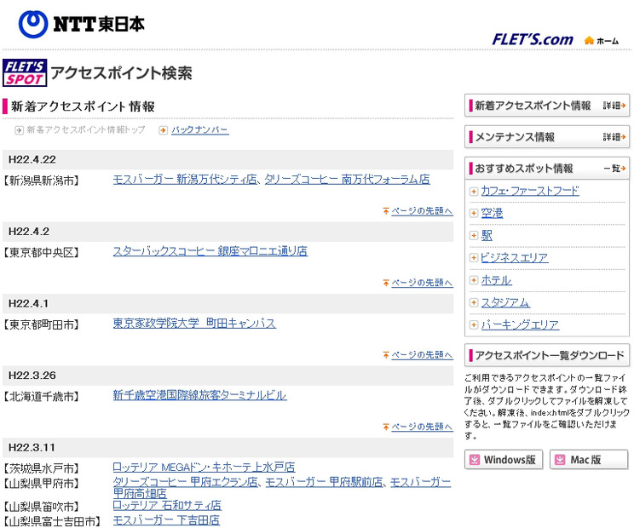Open 空港 spot category
The height and width of the screenshot is (528, 634).
pos(492,213)
